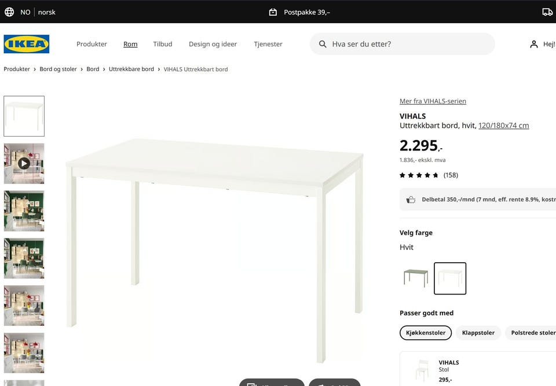Viewport: 556px width, 386px height.
Task: Click the globe language selector icon
Action: tap(9, 12)
